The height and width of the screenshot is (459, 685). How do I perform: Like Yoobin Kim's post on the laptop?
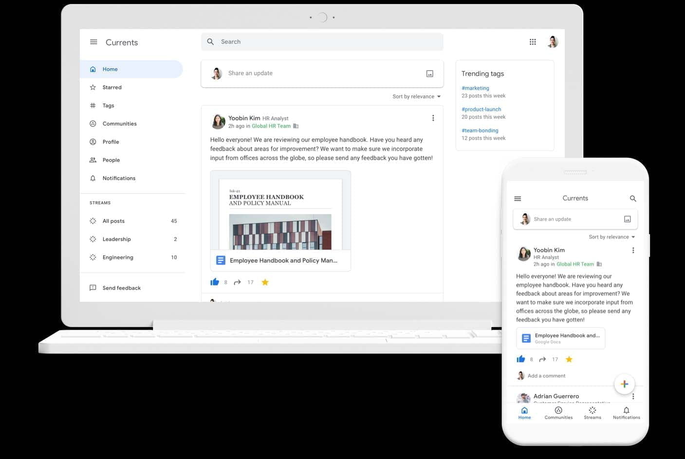215,282
